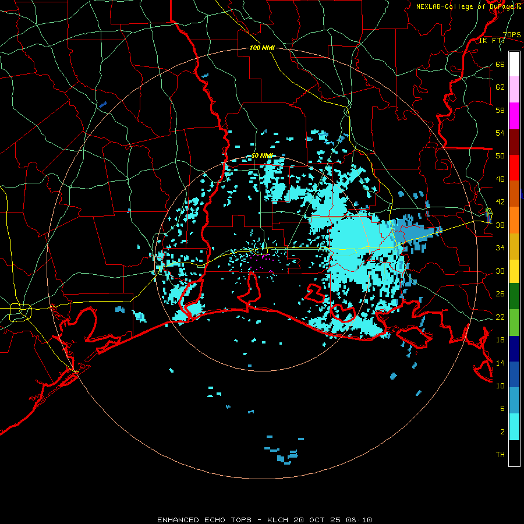Screen dimensions: 524x524
Task: Click the bright red legend swatch
Action: click(514, 168)
